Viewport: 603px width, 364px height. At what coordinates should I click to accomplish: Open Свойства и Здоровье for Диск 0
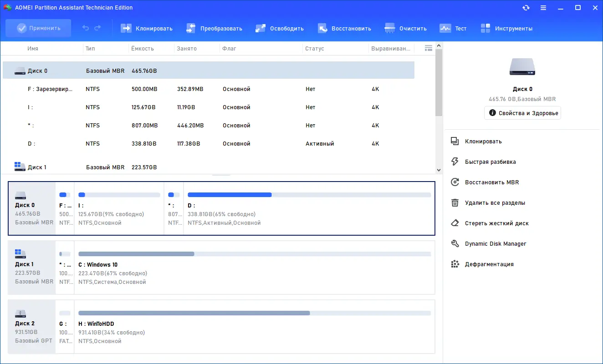[x=522, y=113]
